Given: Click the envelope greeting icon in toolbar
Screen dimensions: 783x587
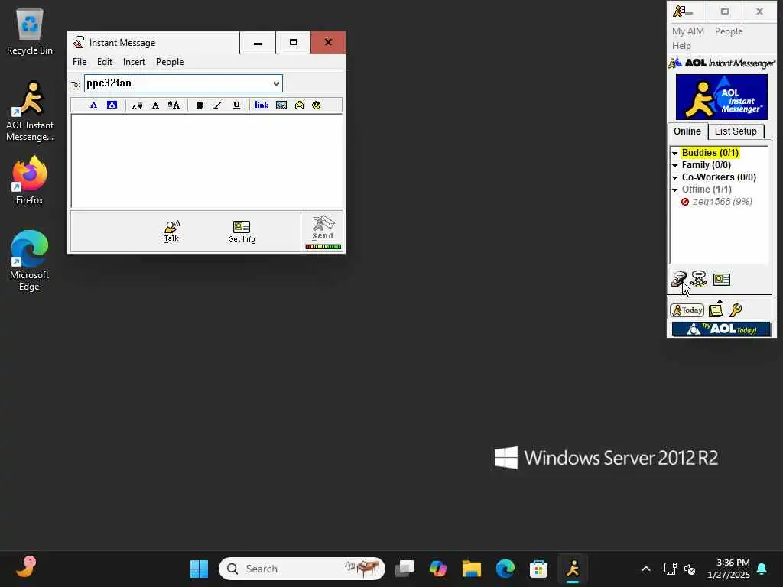Looking at the screenshot, I should [299, 105].
